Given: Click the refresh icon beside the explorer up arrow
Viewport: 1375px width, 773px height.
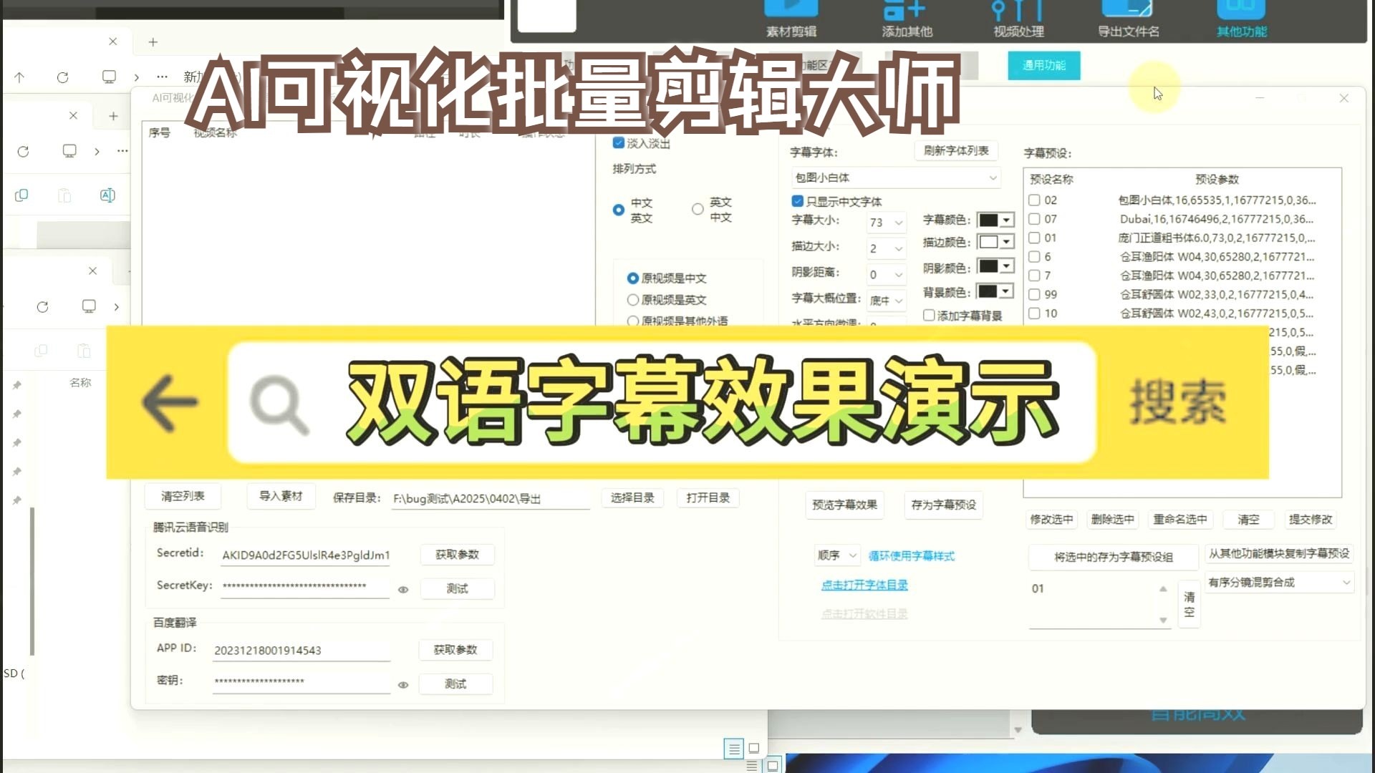Looking at the screenshot, I should click(x=63, y=77).
